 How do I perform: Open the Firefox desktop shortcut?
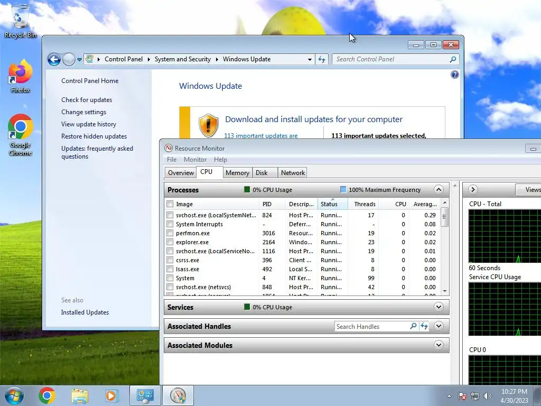(x=20, y=76)
